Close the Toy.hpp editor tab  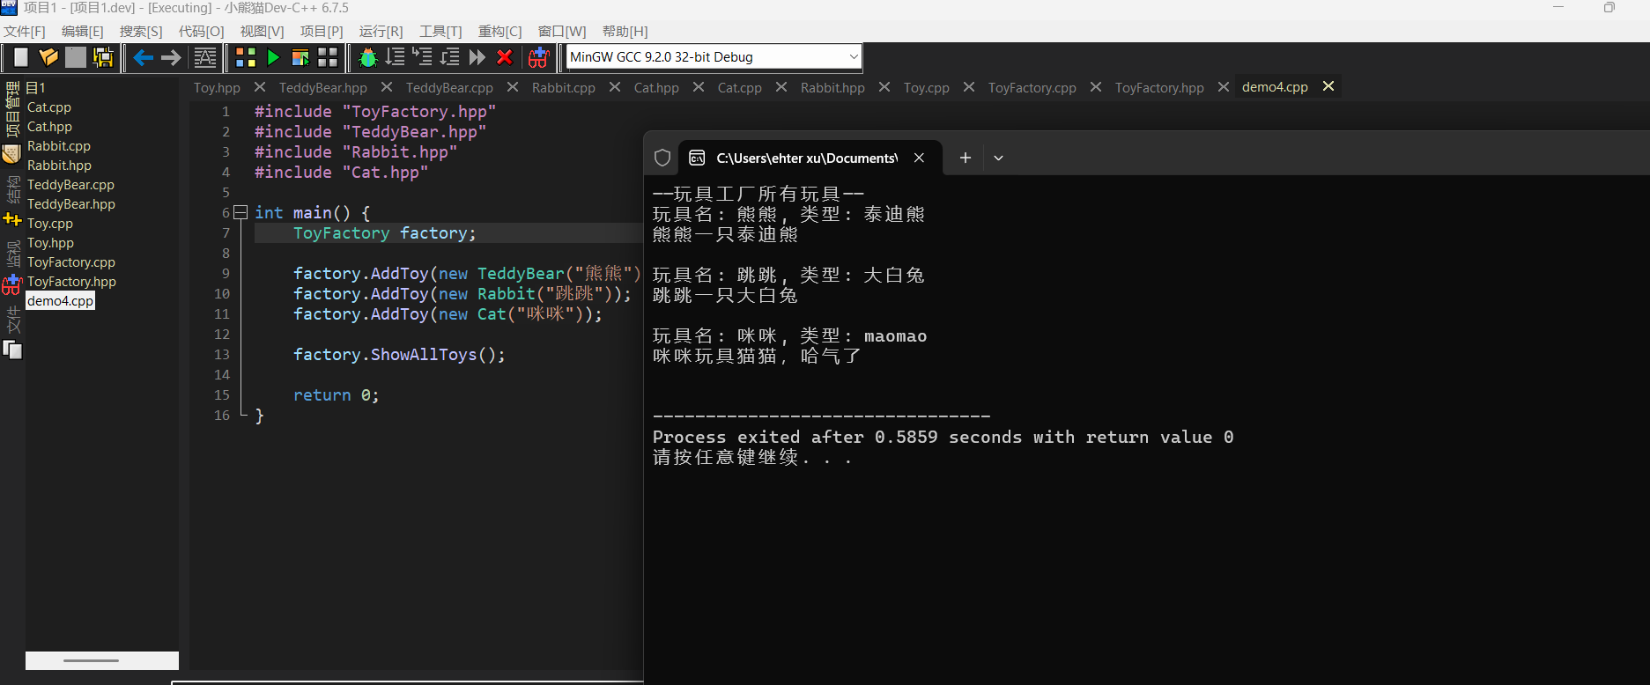tap(260, 87)
